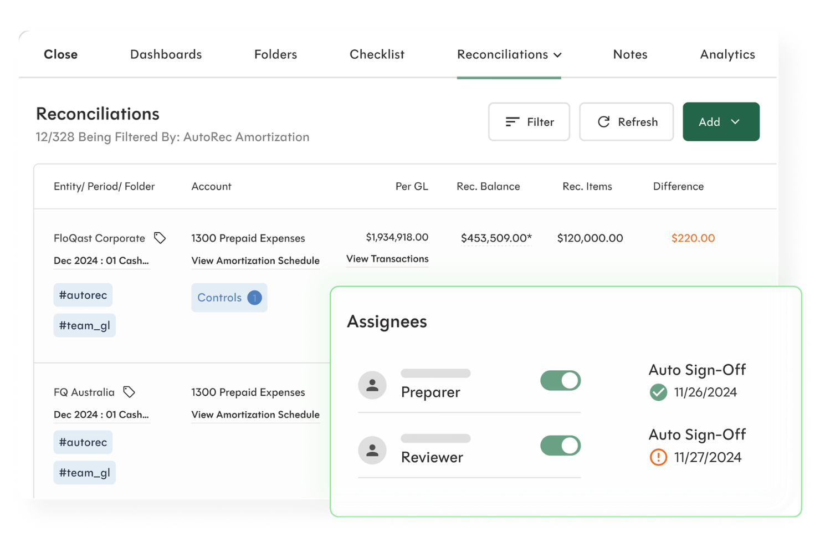The image size is (820, 547).
Task: Switch to the Notes tab
Action: (630, 54)
